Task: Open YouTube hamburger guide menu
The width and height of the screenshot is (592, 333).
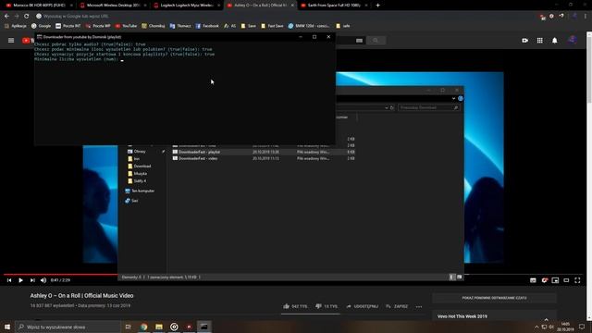Action: point(11,41)
